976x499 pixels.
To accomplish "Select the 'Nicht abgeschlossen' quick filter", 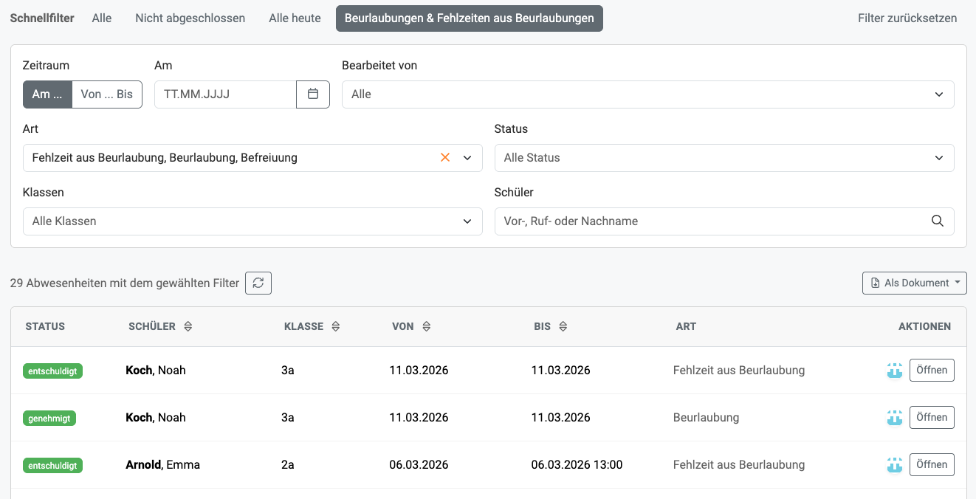I will [x=190, y=18].
